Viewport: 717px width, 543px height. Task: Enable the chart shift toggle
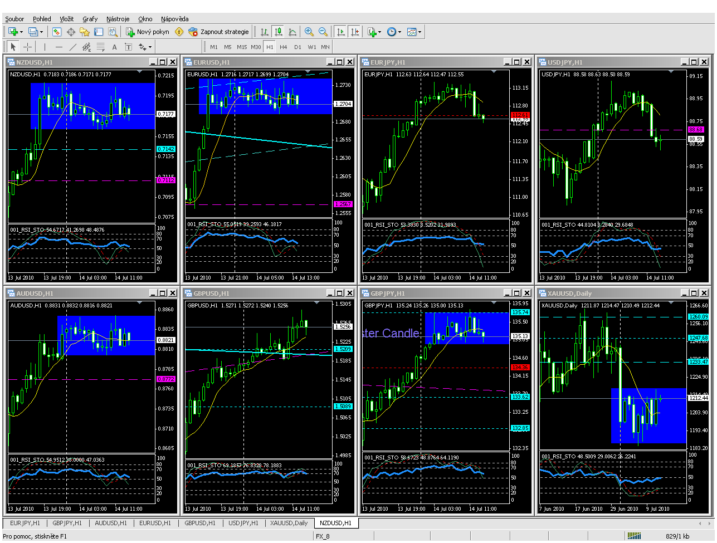tap(354, 32)
